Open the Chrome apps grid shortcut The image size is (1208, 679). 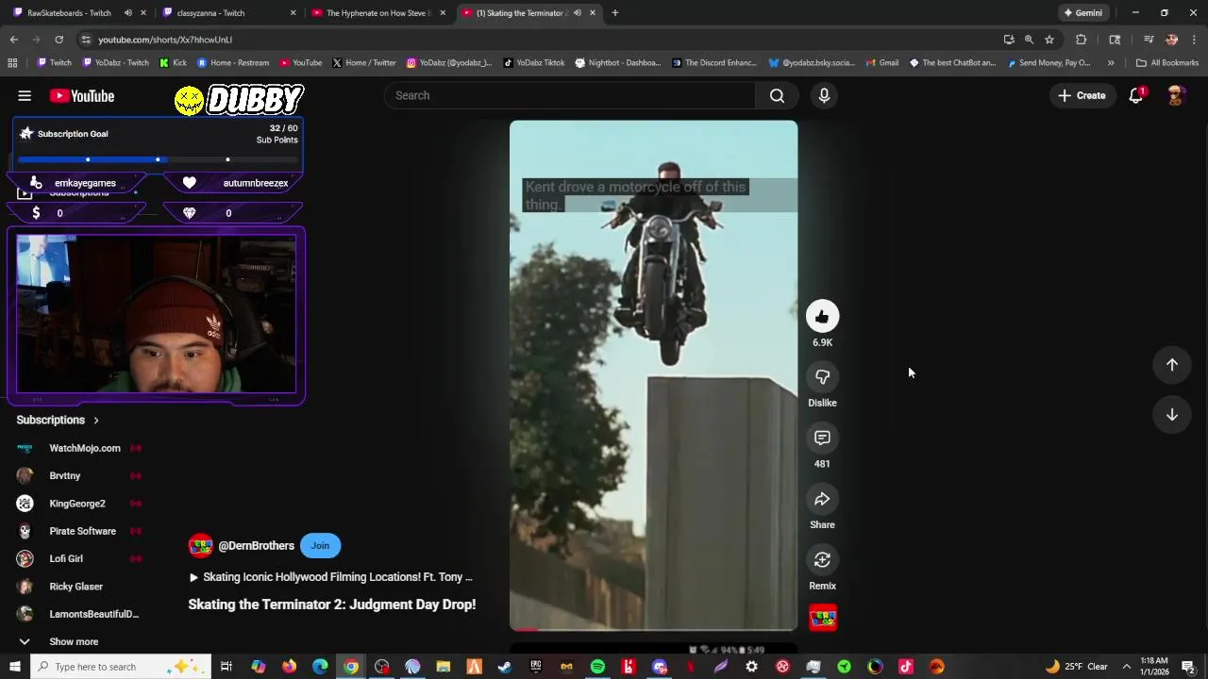point(12,62)
